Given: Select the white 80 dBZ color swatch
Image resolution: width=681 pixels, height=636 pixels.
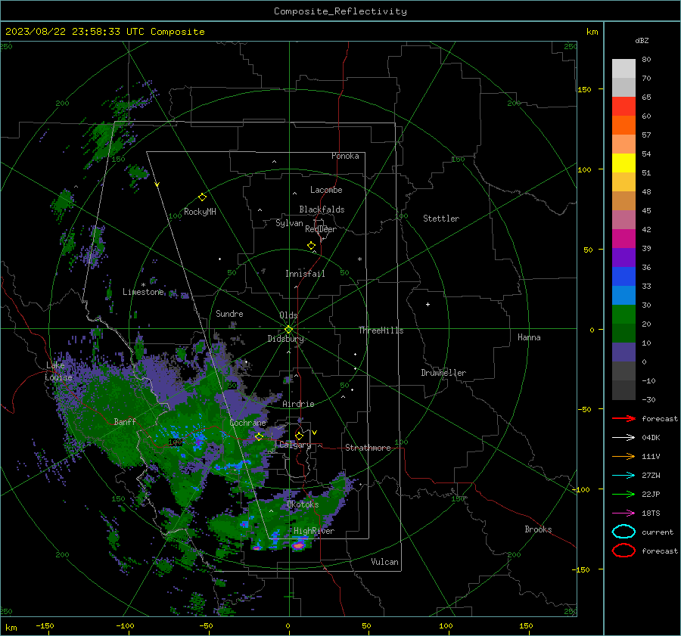Looking at the screenshot, I should click(x=623, y=68).
